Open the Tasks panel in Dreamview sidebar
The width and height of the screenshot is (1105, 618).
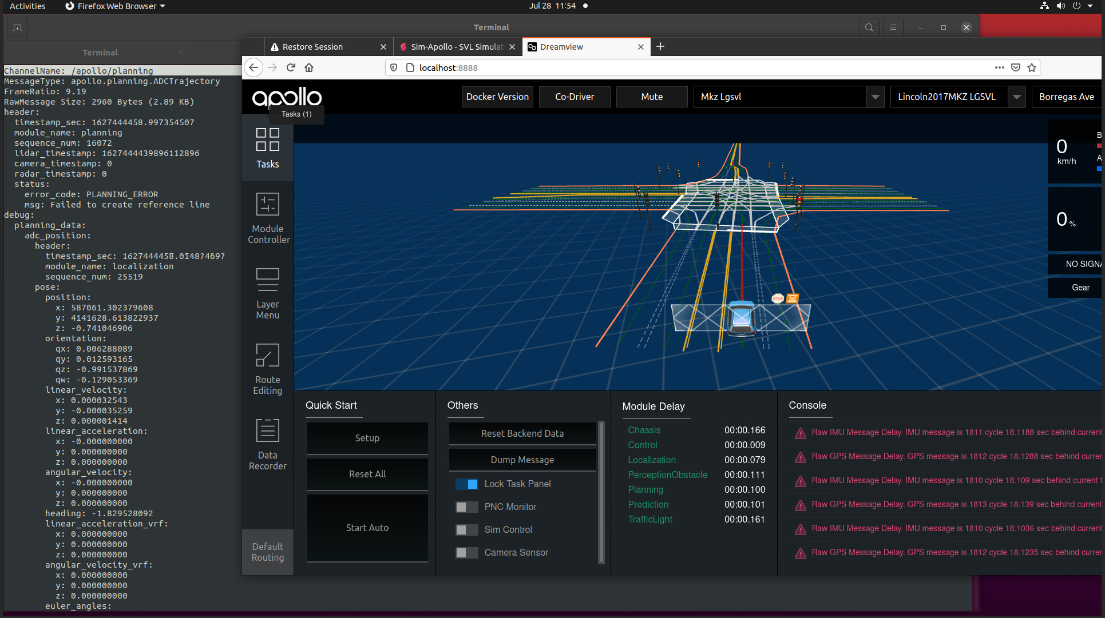click(x=267, y=149)
